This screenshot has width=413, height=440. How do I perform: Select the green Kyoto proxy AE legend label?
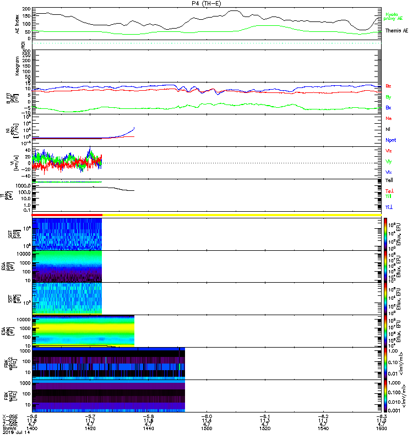[393, 16]
